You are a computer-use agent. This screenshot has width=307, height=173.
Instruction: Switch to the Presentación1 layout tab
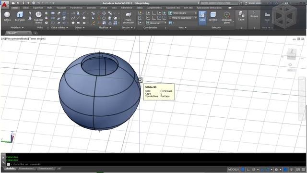click(x=26, y=169)
